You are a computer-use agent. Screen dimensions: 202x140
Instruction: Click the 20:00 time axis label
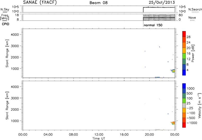149,135
